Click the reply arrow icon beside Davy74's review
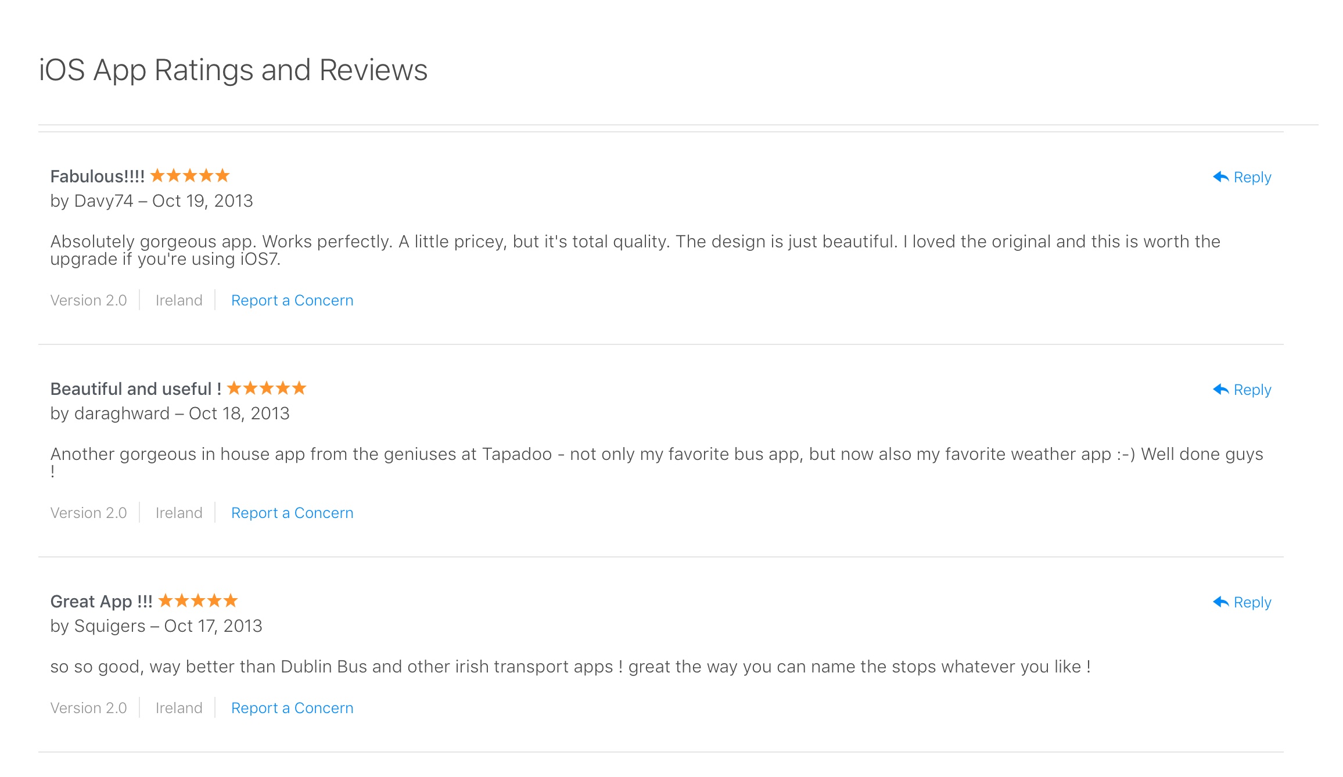The height and width of the screenshot is (777, 1343). [1220, 176]
